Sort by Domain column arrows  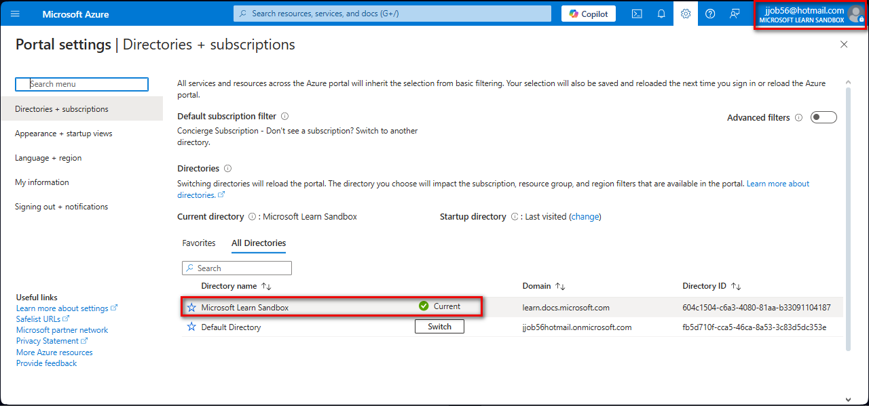560,286
